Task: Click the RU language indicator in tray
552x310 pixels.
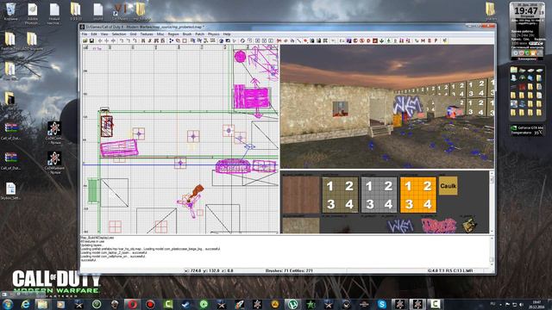Action: point(492,304)
